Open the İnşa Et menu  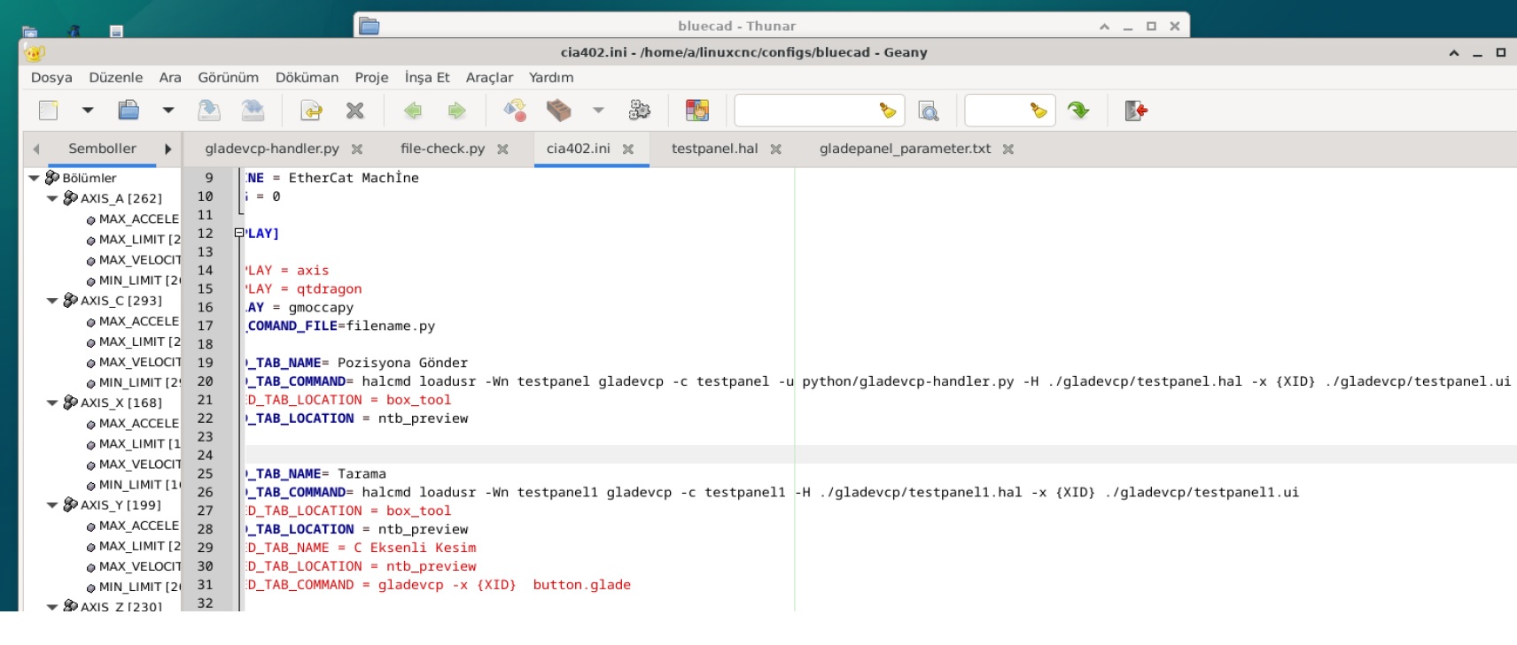coord(427,78)
